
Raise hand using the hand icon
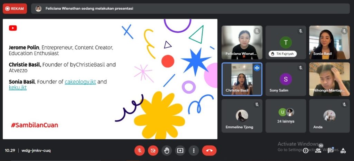167,151
